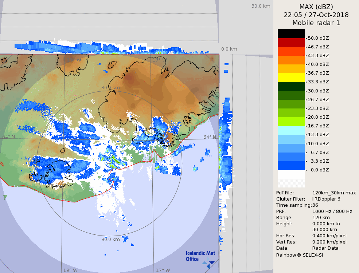
Task: Pick the dark green 30.0 dBZ swatch
Action: (x=291, y=87)
